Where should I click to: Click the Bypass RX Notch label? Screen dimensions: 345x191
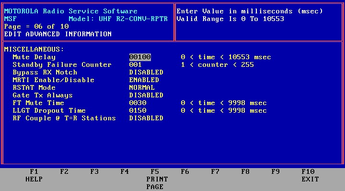tap(45, 73)
